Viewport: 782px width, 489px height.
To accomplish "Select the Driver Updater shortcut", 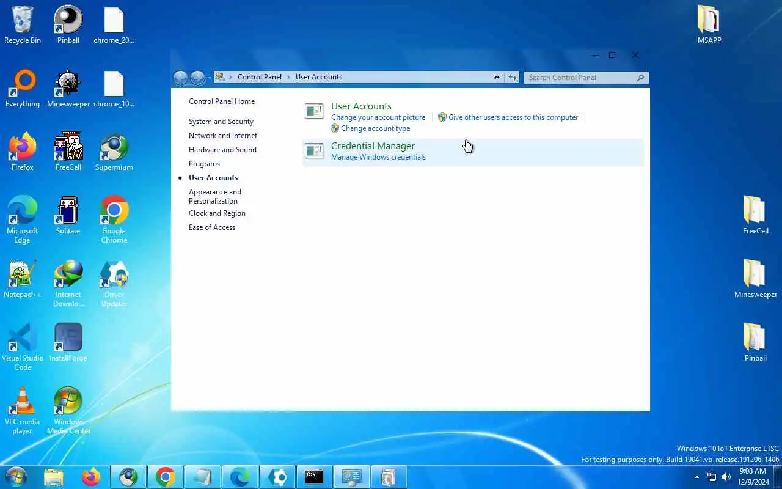I will coord(114,284).
